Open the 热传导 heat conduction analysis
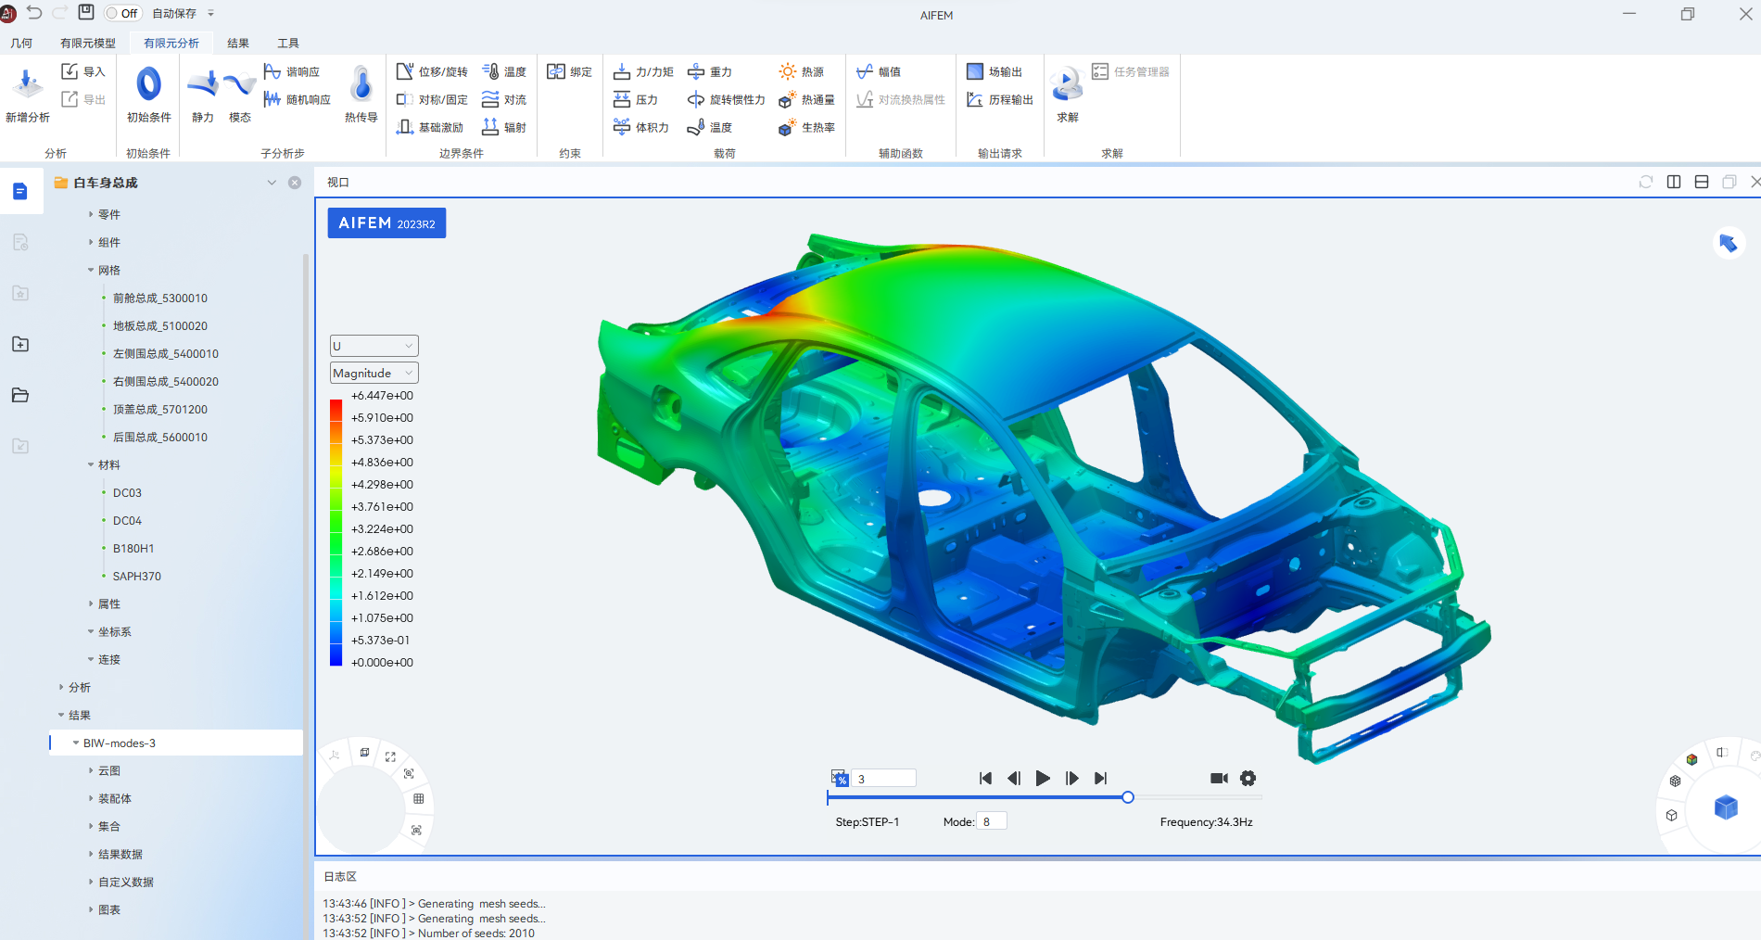 (x=361, y=93)
